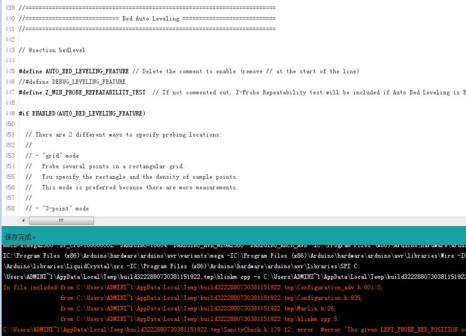Screen dimensions: 466x336
Task: Place cursor on the AUTO_BED_LEVELING_FEATURE define line
Action: coord(73,71)
